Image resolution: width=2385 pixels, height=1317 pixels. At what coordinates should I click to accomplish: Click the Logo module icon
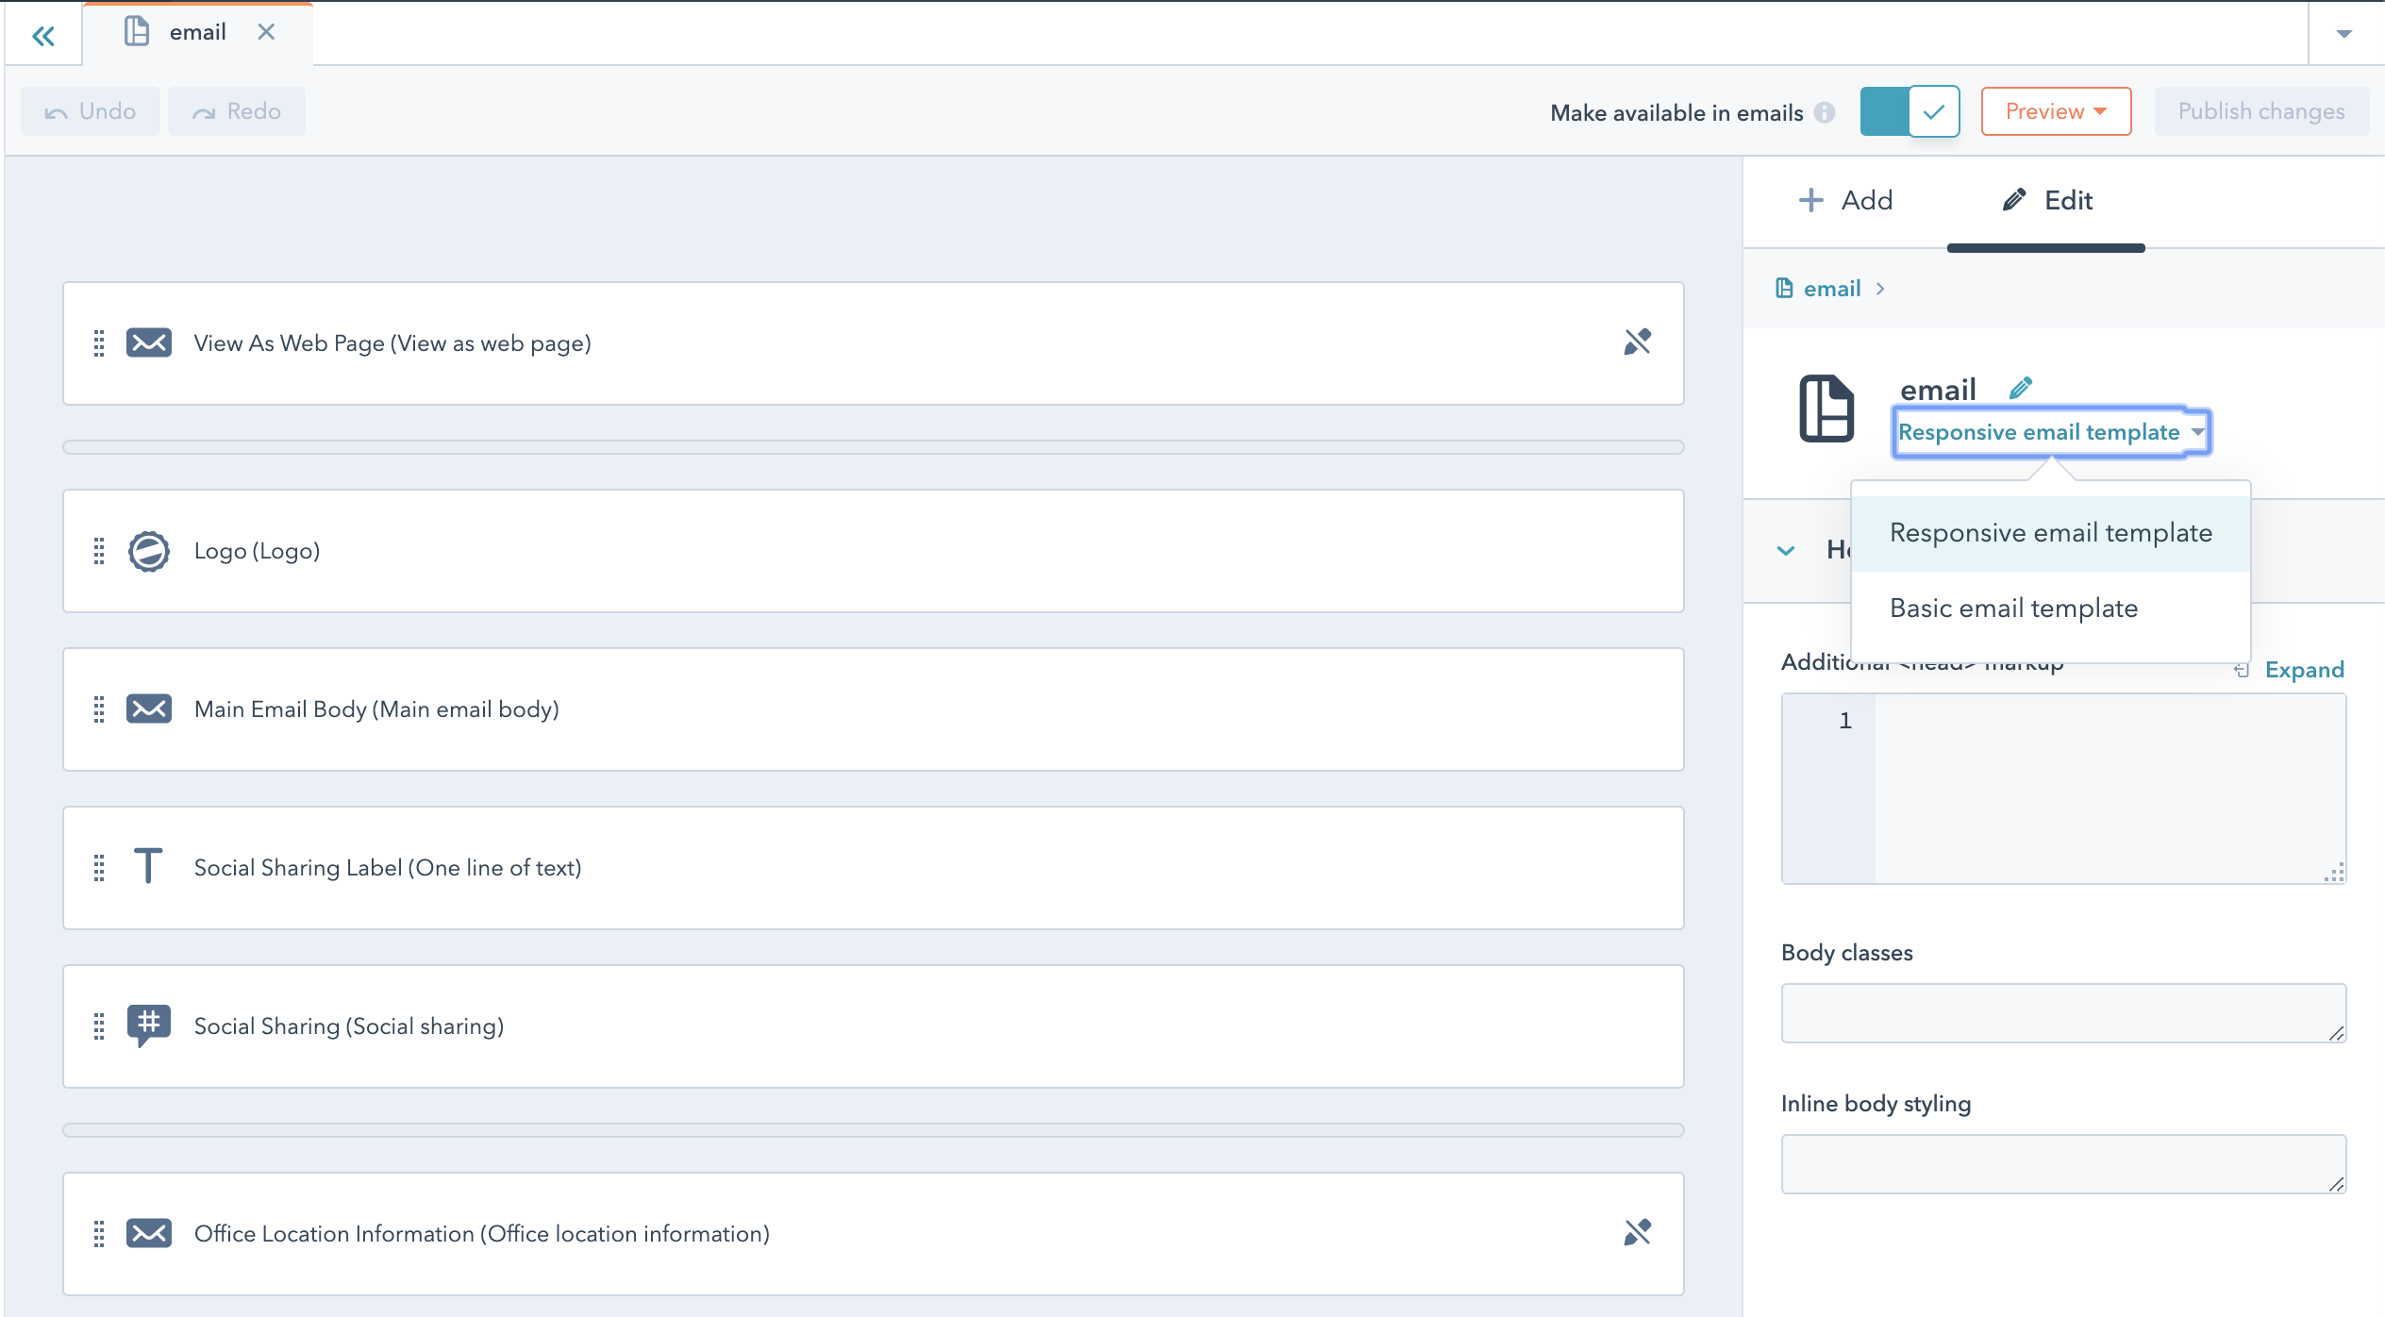[149, 550]
